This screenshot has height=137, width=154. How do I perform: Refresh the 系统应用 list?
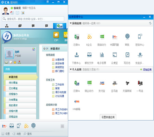coord(150,23)
